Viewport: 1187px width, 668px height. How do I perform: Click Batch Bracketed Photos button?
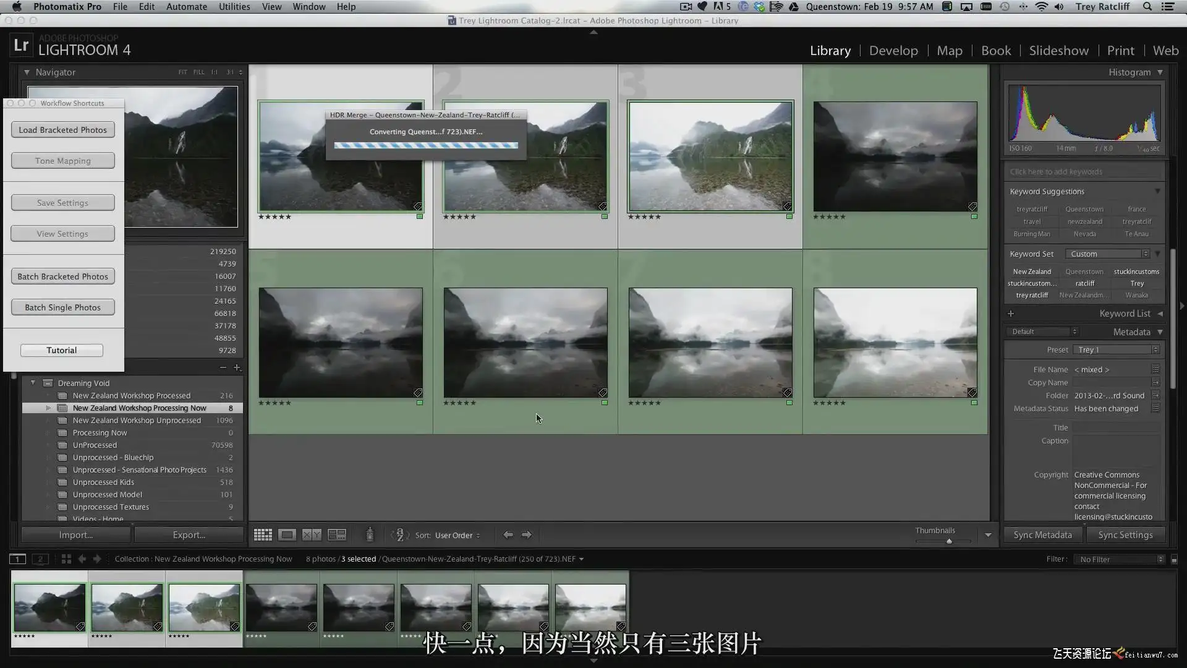coord(62,276)
